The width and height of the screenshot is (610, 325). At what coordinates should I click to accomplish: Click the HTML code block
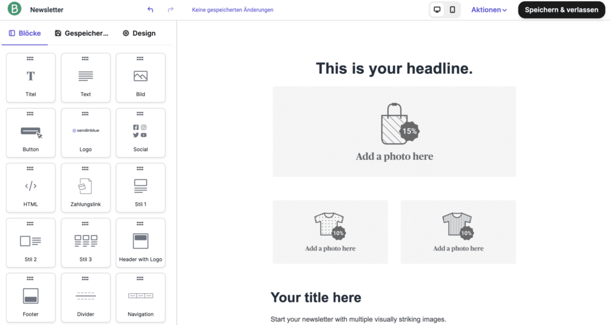30,187
